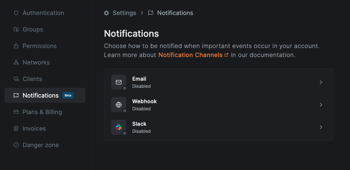The height and width of the screenshot is (170, 350).
Task: Expand the Email channel chevron
Action: pos(321,82)
